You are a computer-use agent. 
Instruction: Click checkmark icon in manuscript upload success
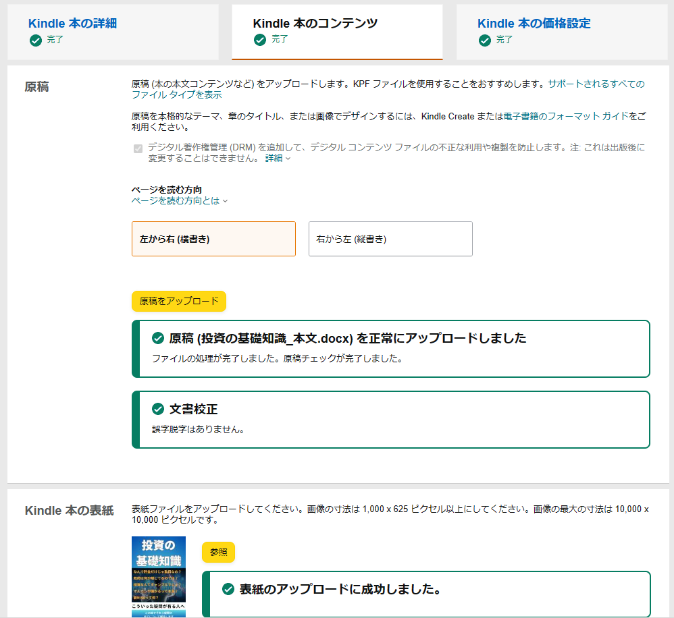click(159, 338)
